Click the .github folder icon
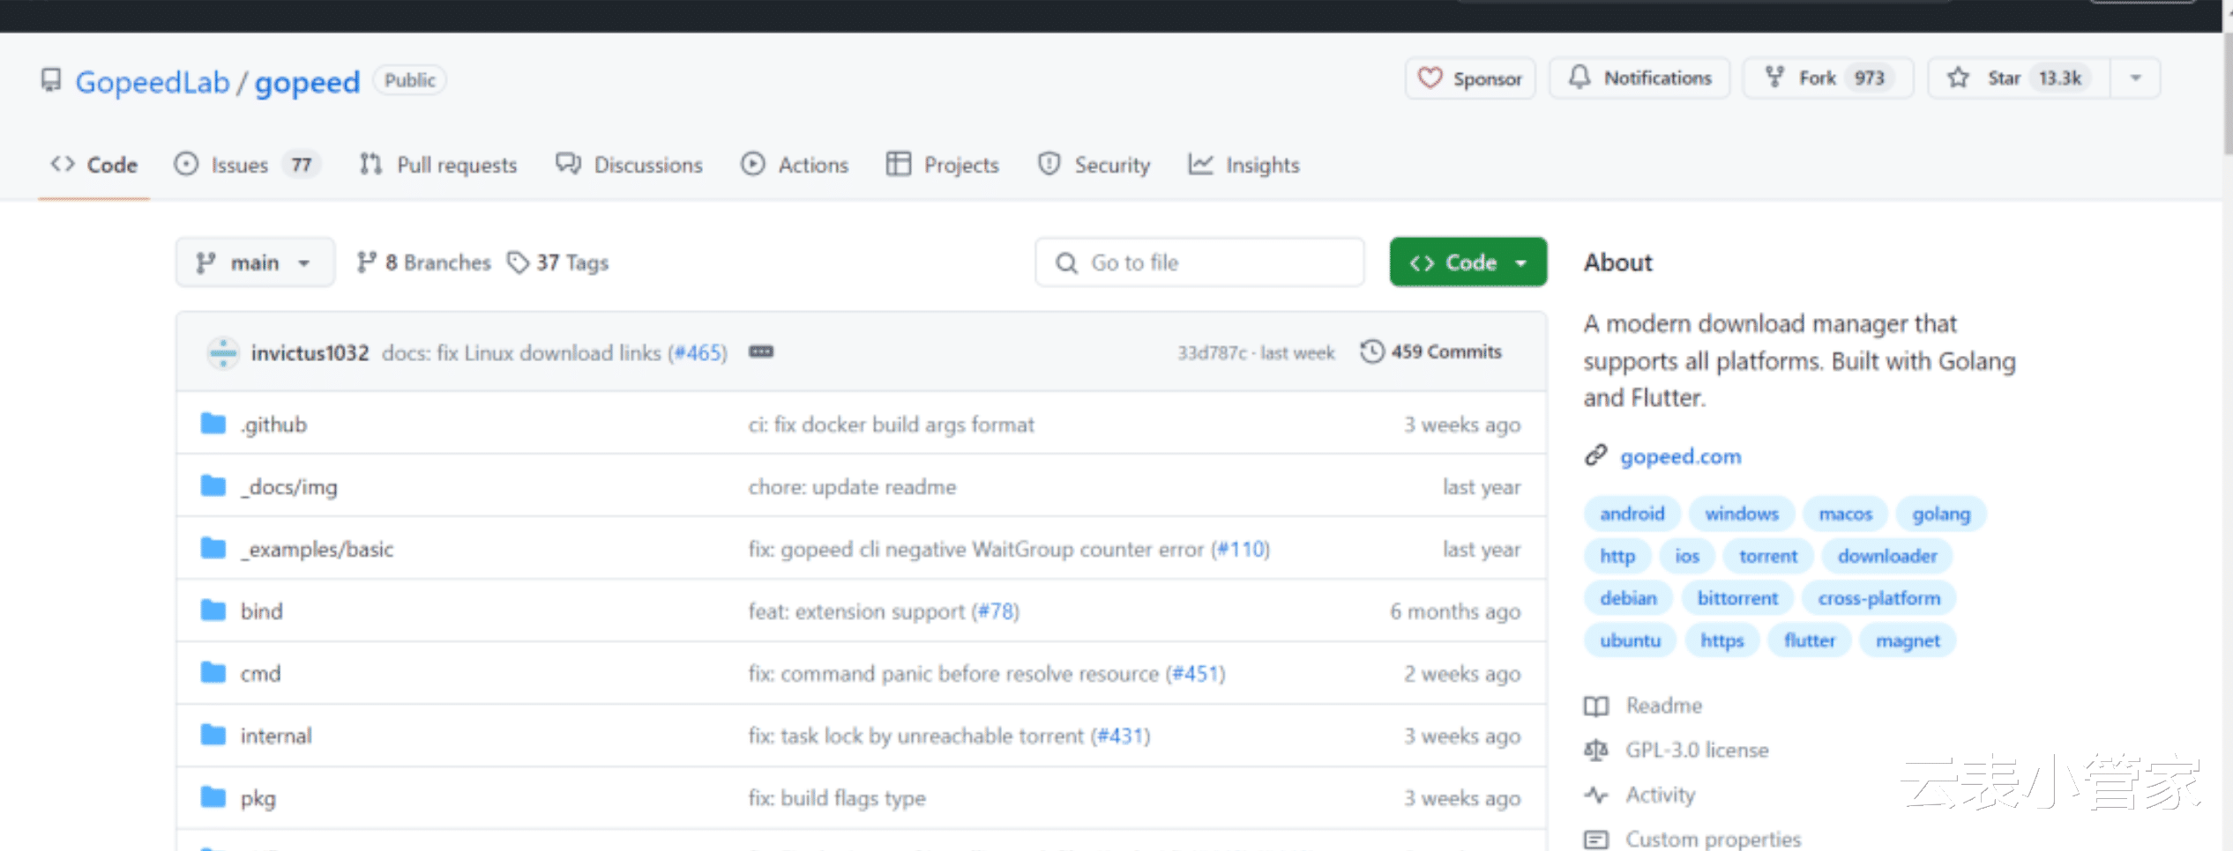 (x=213, y=425)
